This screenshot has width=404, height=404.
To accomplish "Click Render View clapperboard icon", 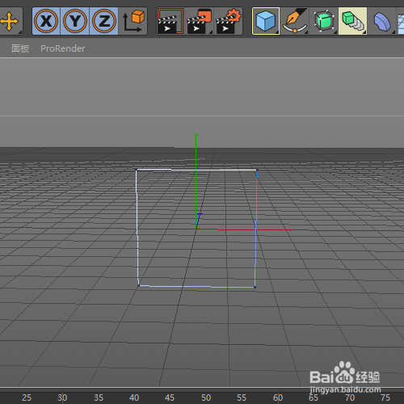I will pos(170,21).
